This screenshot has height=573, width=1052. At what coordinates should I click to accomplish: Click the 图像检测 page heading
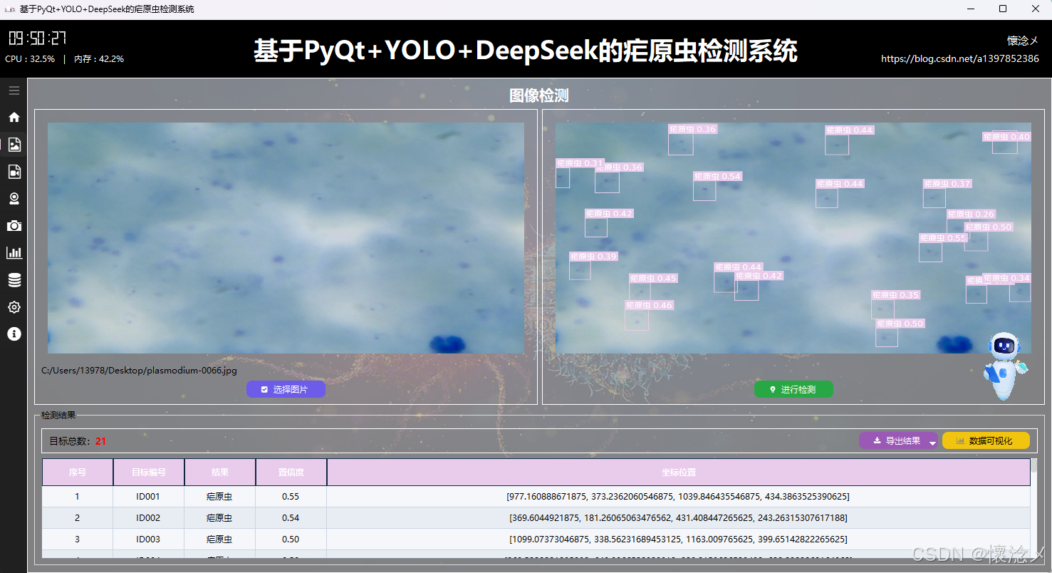coord(539,95)
